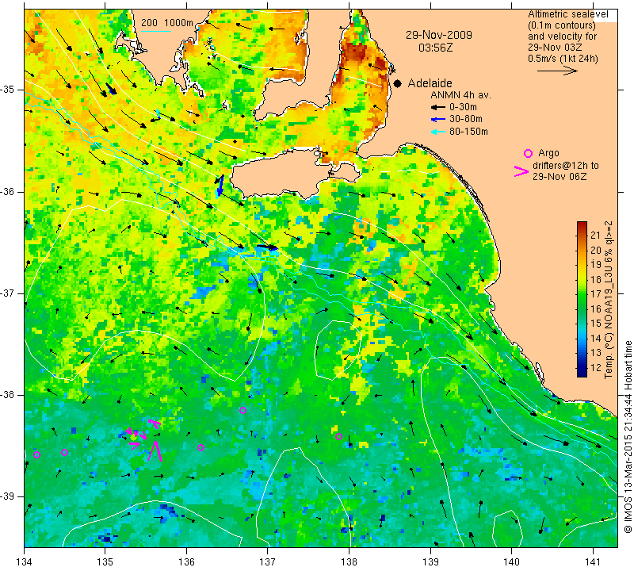Click the magenta drifter legend chevron
The width and height of the screenshot is (634, 571).
click(x=521, y=171)
